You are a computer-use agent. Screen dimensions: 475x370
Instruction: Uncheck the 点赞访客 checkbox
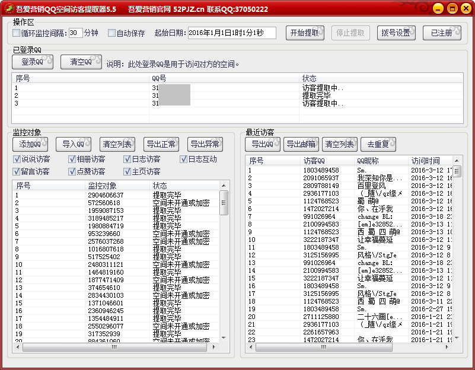72,171
